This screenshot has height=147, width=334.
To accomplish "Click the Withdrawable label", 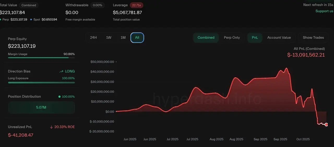I will point(77,5).
